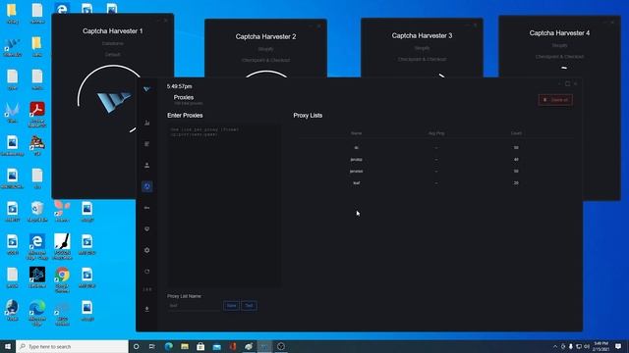Open the network icon in the system tray
629x353 pixels.
tap(579, 346)
